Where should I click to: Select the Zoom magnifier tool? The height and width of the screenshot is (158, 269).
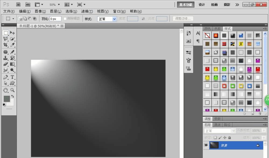coord(12,90)
